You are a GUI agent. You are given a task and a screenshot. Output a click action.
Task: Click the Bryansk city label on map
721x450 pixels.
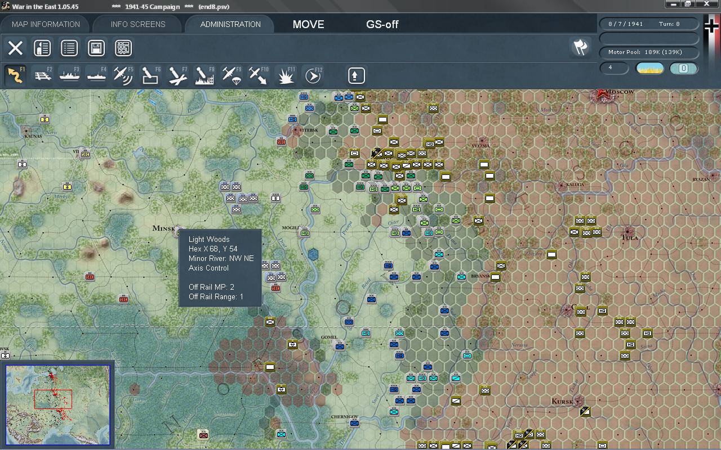point(480,276)
